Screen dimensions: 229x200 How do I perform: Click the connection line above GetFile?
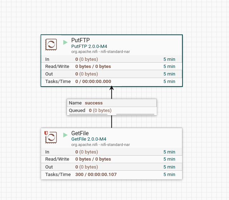[x=112, y=121]
